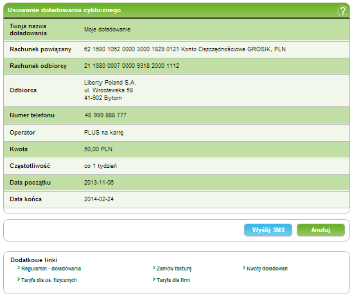The height and width of the screenshot is (298, 352).
Task: Click the Twoja nazwa doładowania label
Action: [28, 29]
